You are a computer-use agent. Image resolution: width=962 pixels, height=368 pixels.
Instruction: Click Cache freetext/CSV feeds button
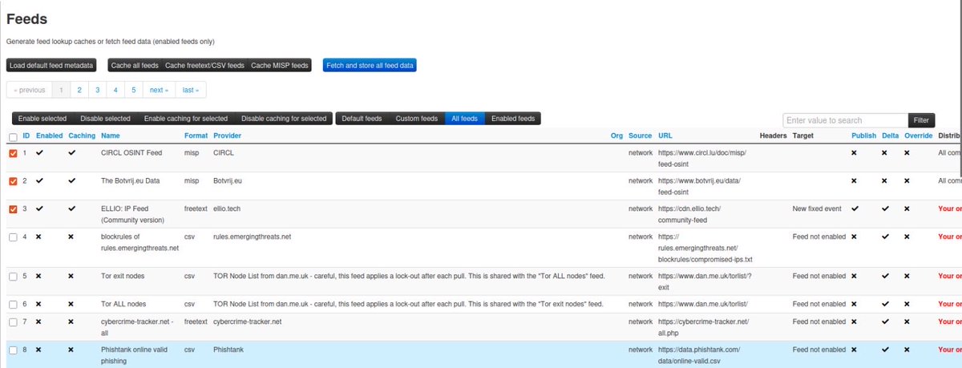pos(204,65)
